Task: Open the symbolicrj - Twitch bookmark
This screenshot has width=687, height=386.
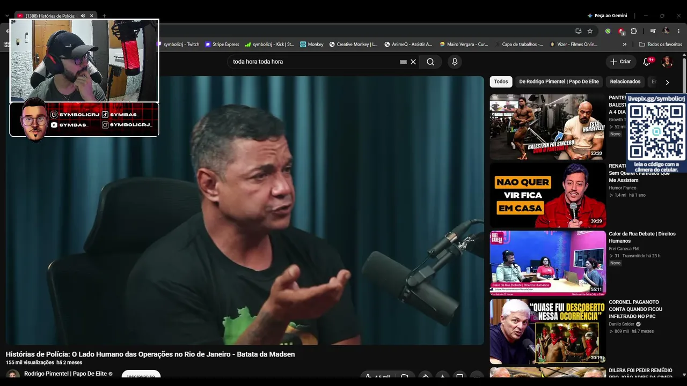Action: click(178, 44)
